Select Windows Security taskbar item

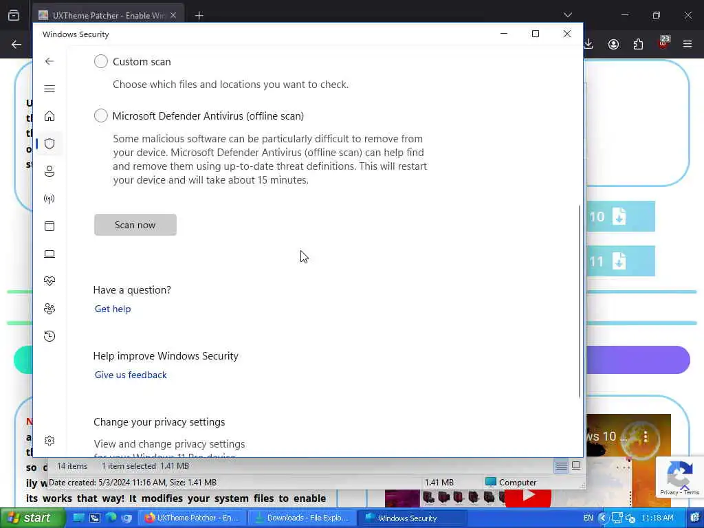point(413,518)
